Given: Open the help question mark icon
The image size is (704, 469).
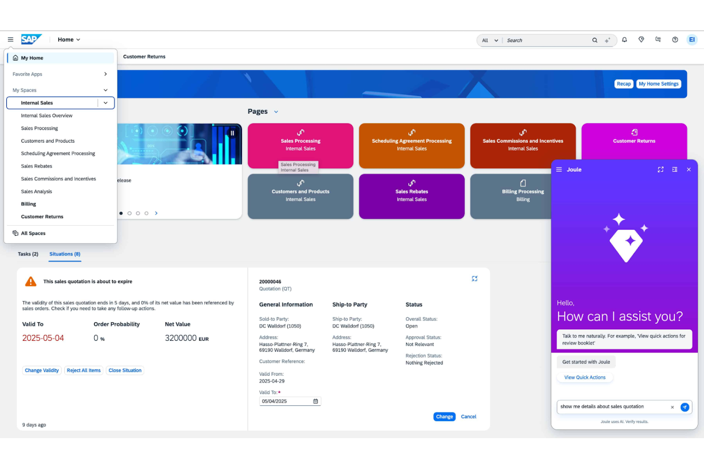Looking at the screenshot, I should (x=675, y=40).
